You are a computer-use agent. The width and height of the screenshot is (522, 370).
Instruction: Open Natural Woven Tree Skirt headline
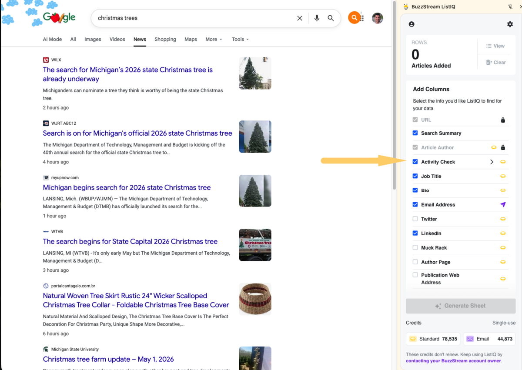pyautogui.click(x=136, y=300)
